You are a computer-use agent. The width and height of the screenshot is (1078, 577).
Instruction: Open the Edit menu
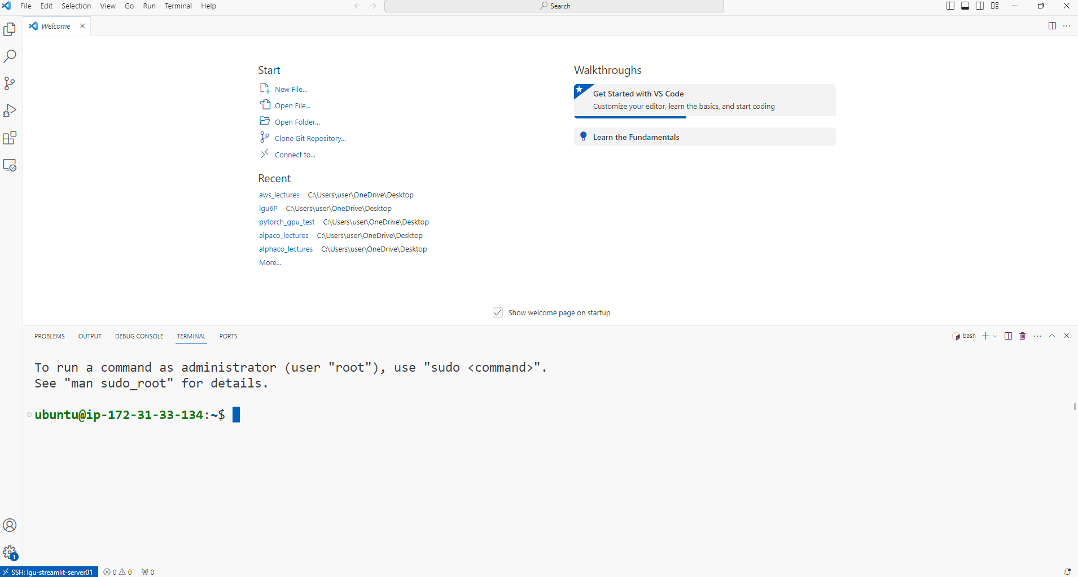(x=46, y=6)
